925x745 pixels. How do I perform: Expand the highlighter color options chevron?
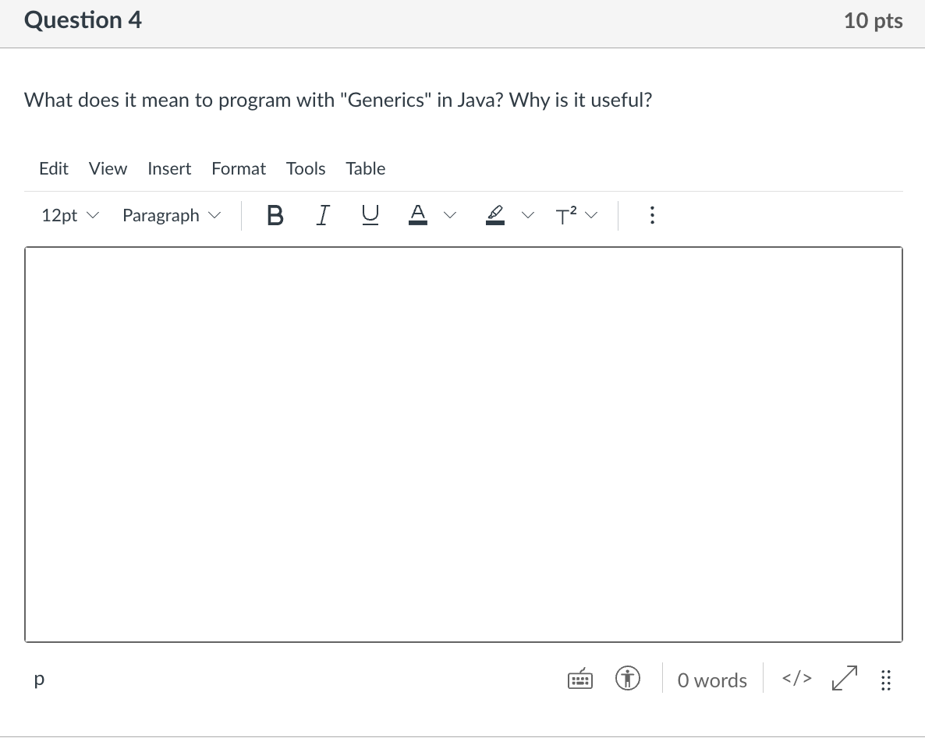[x=529, y=215]
